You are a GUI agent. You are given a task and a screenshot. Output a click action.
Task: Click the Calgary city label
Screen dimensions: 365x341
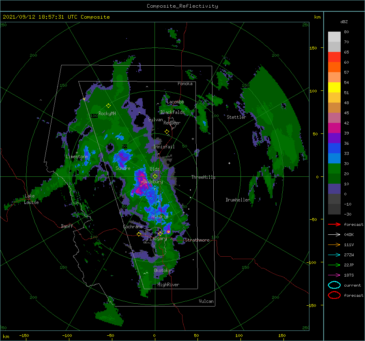tap(158, 238)
